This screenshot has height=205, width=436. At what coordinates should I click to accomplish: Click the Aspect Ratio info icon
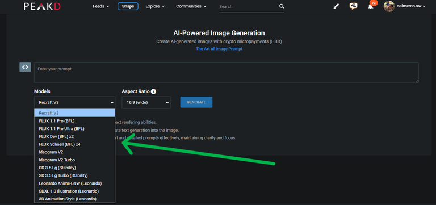pyautogui.click(x=154, y=91)
